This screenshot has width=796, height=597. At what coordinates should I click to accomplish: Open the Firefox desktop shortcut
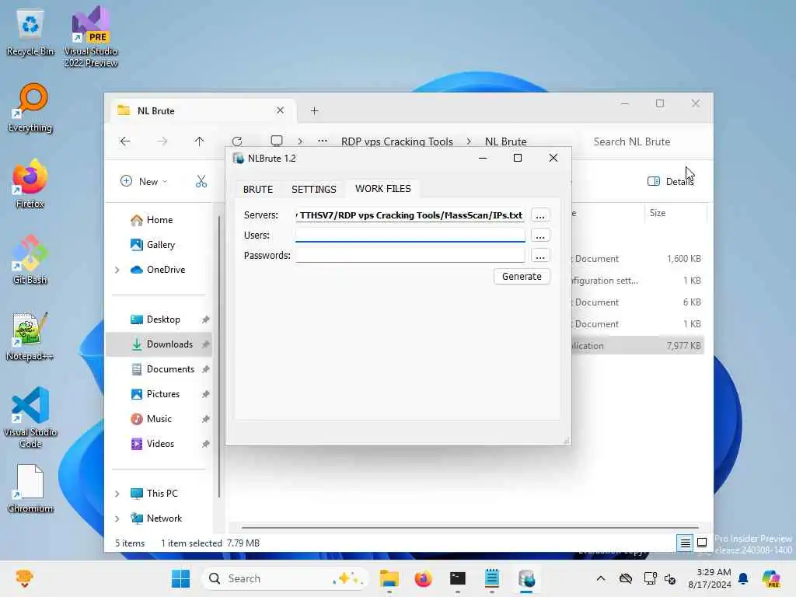coord(30,183)
